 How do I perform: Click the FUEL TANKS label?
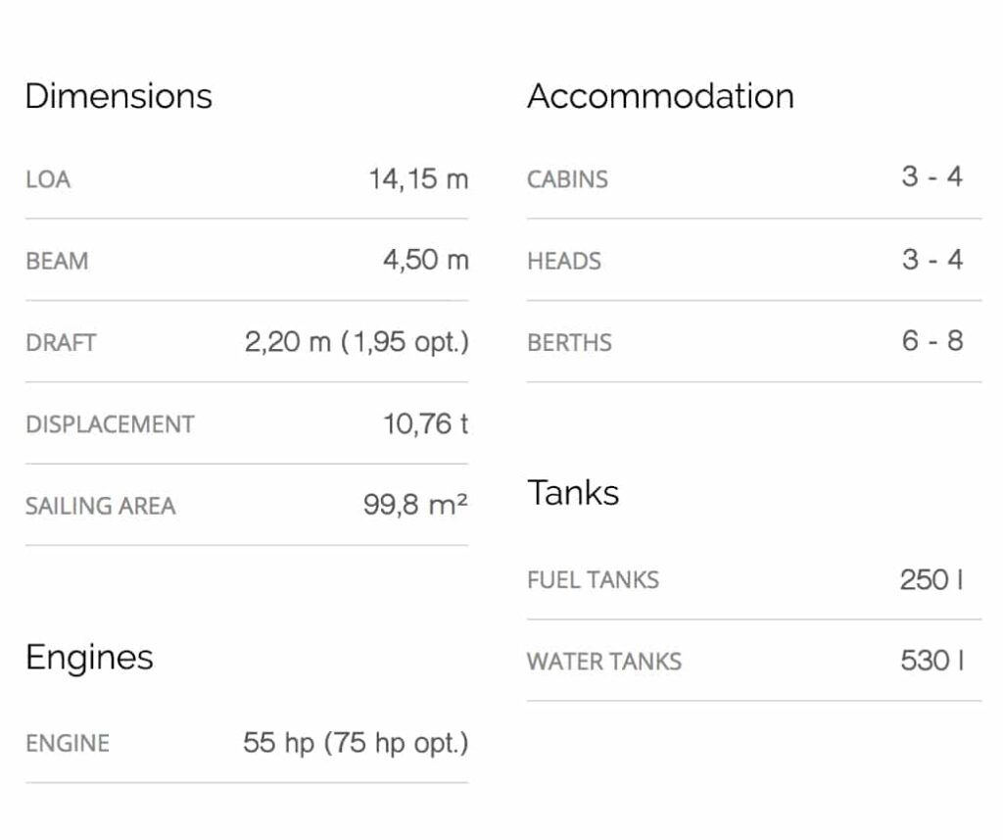click(x=593, y=580)
